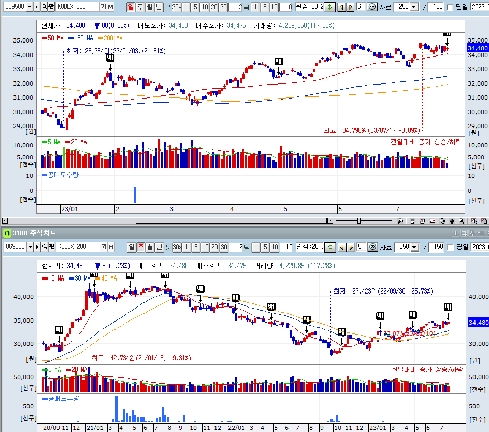The image size is (489, 432).
Task: Select 년 yearly period in upper toolbar
Action: pyautogui.click(x=159, y=7)
